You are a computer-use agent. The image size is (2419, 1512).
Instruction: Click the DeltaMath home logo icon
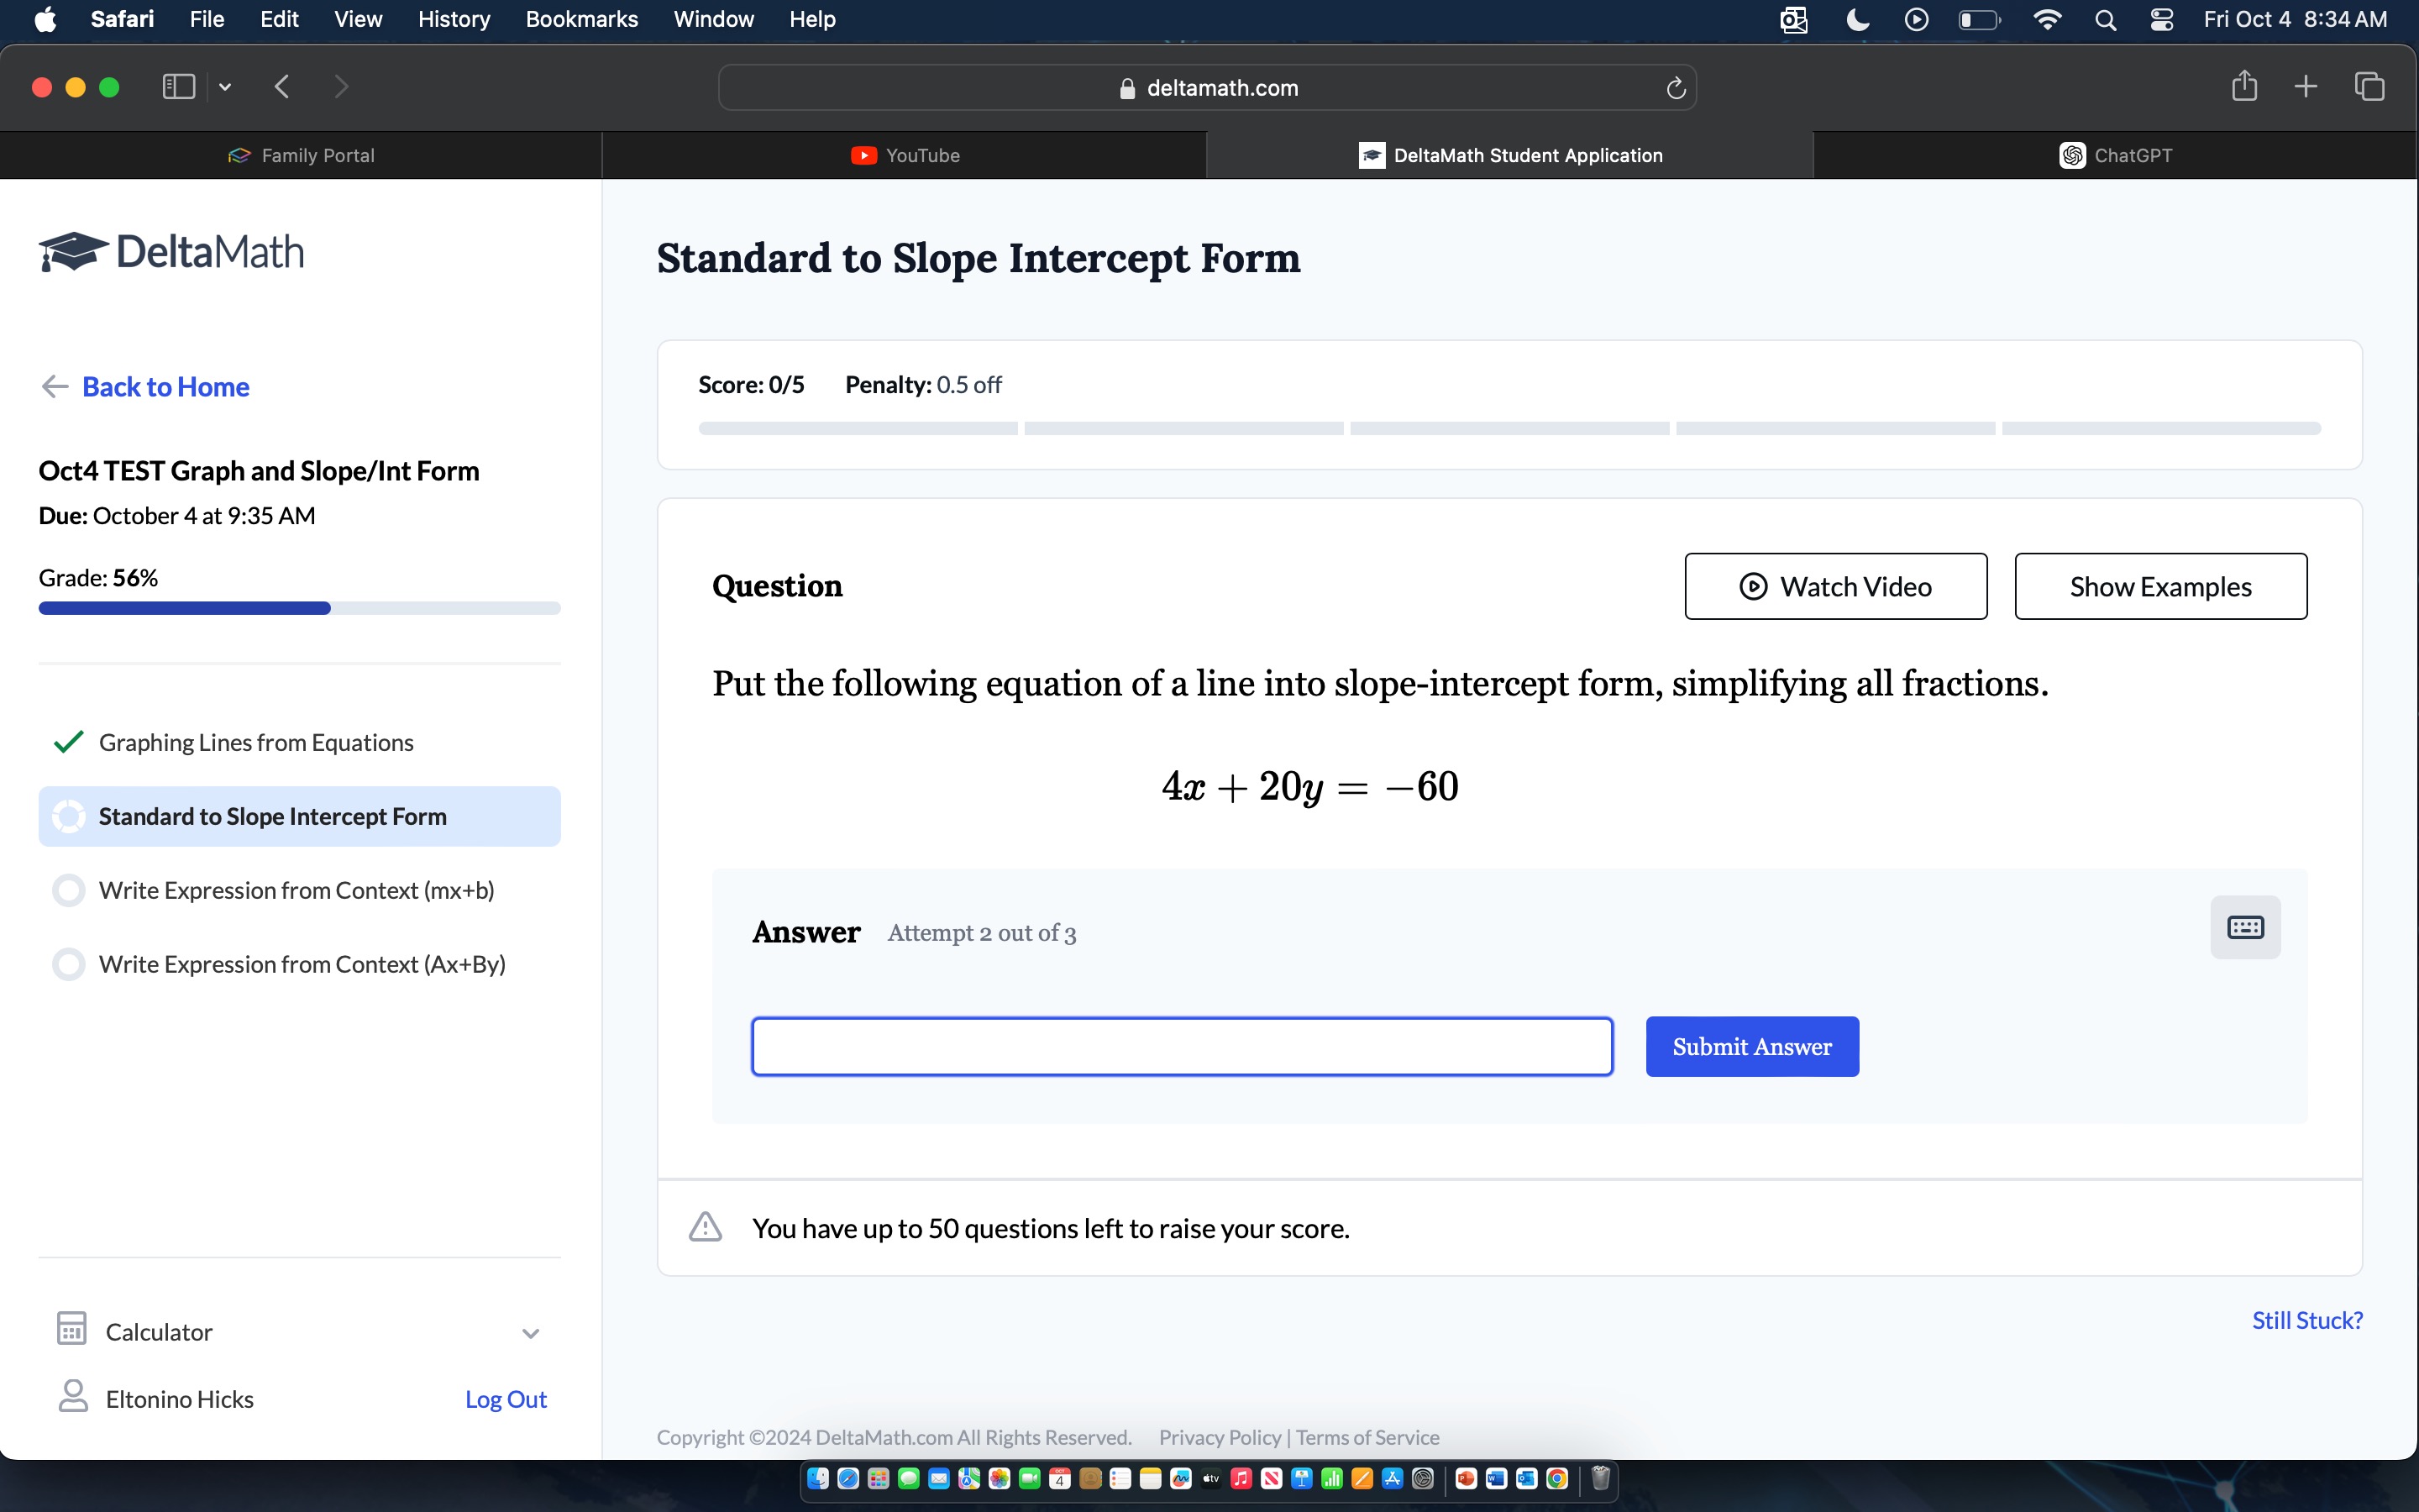coord(68,251)
